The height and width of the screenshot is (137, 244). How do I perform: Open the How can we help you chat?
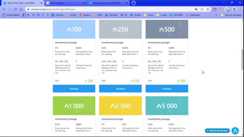point(217,131)
